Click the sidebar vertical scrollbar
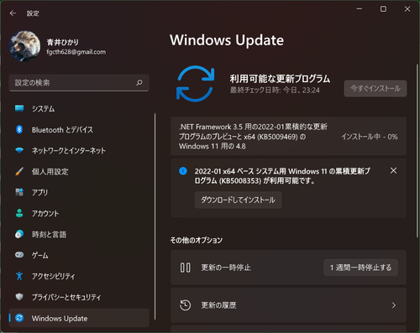 coord(155,216)
